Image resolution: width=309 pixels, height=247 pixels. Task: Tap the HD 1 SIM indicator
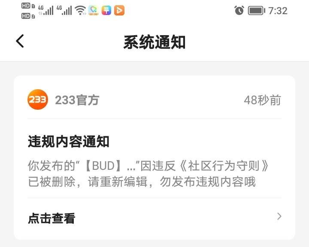(28, 6)
